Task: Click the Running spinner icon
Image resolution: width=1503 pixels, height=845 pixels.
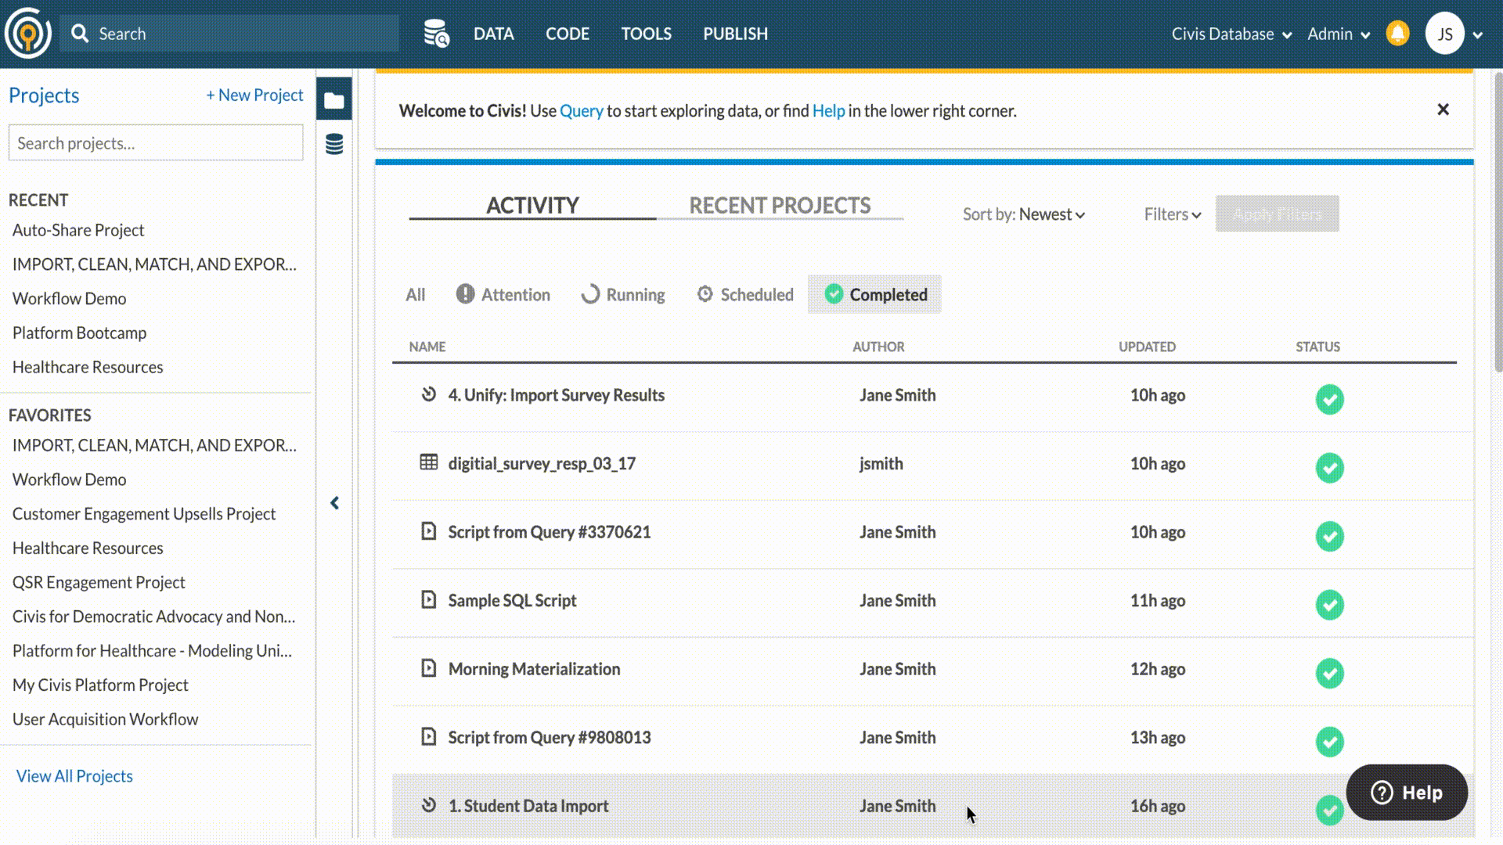Action: coord(590,293)
